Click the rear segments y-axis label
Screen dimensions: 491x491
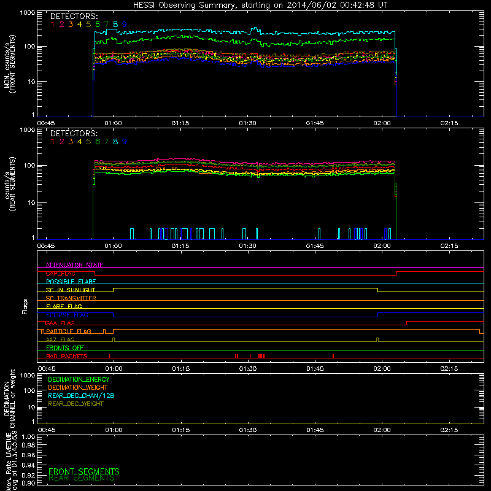click(x=10, y=185)
